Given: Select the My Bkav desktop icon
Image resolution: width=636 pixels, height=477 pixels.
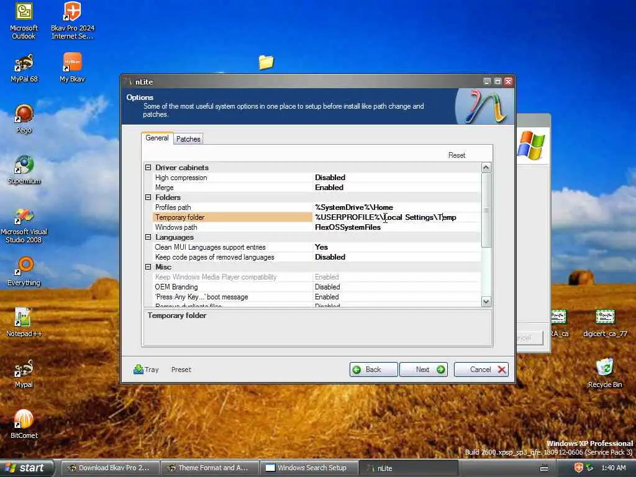Looking at the screenshot, I should click(72, 67).
